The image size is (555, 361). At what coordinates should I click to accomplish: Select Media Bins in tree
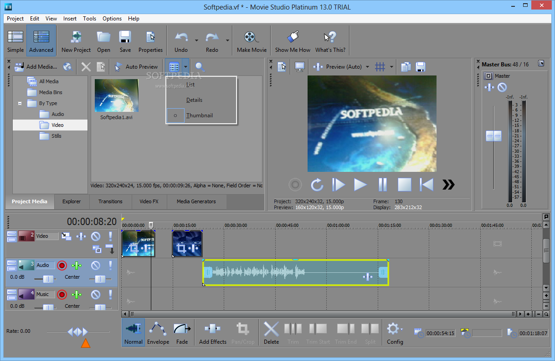[x=51, y=92]
